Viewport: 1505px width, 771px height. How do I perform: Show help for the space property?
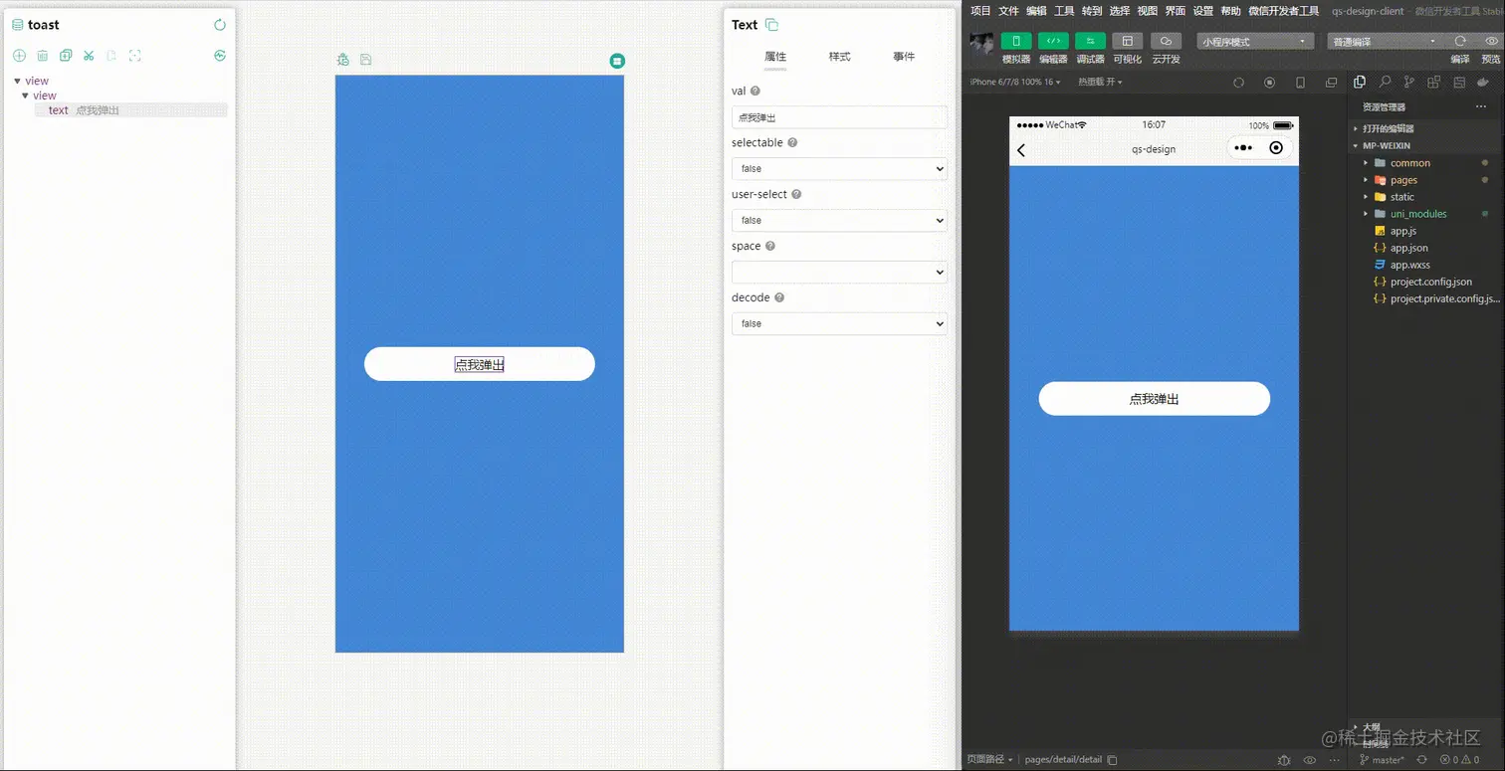point(770,247)
